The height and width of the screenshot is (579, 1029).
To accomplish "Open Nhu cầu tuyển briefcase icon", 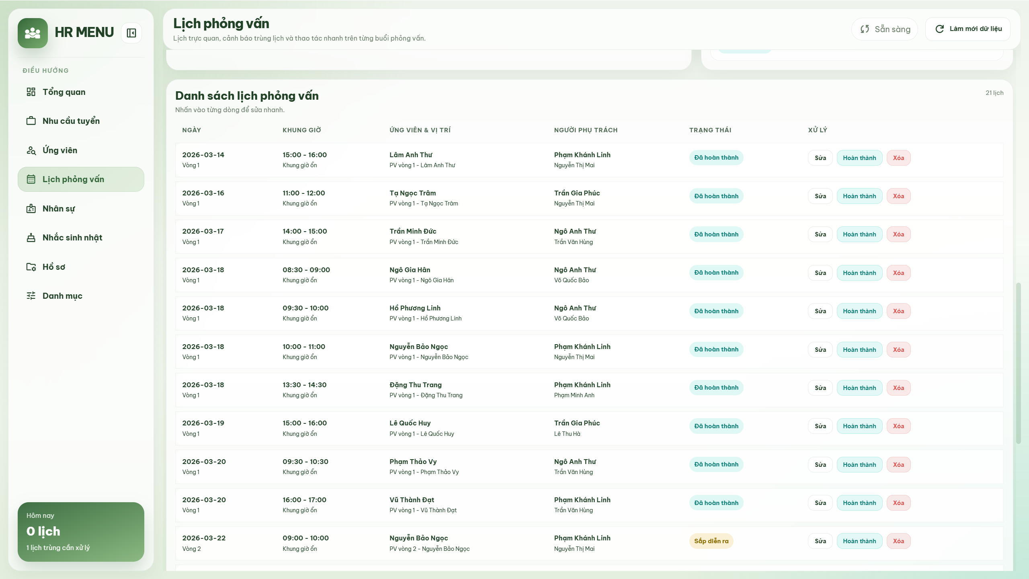I will 31,121.
